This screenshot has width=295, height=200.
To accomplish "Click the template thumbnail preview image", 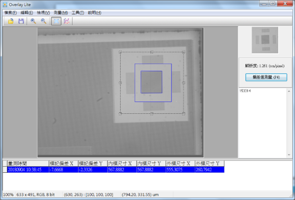I will pos(265,40).
